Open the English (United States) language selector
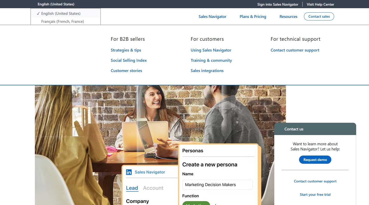The height and width of the screenshot is (205, 369). click(56, 4)
